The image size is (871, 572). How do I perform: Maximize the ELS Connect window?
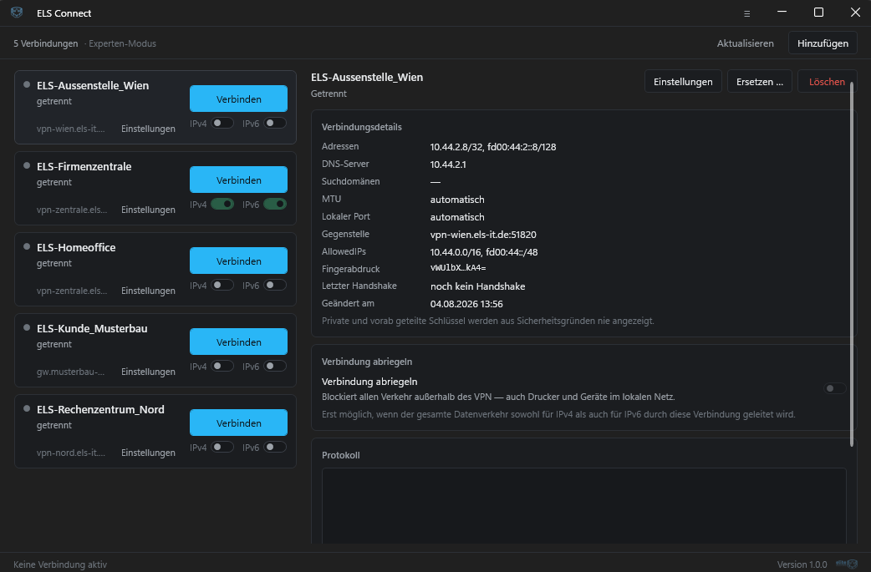(818, 13)
